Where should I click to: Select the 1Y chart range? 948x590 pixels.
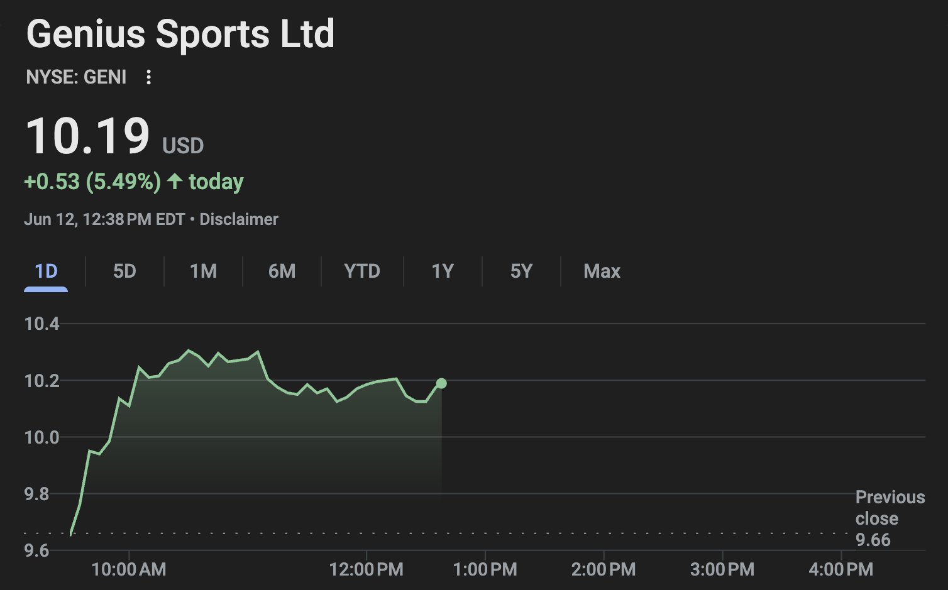tap(443, 271)
